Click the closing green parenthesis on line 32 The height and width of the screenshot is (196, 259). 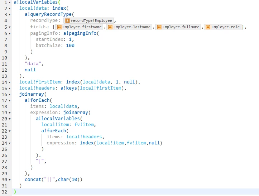tap(15, 192)
